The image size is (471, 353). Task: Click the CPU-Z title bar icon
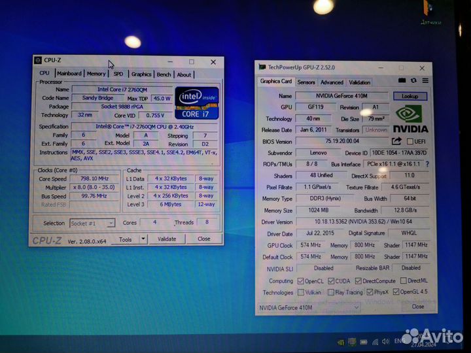click(x=37, y=60)
